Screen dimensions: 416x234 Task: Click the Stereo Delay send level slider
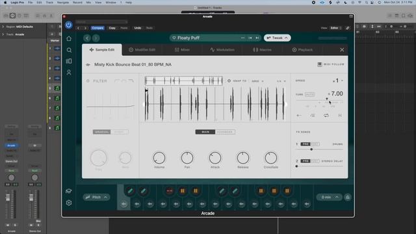tap(319, 166)
